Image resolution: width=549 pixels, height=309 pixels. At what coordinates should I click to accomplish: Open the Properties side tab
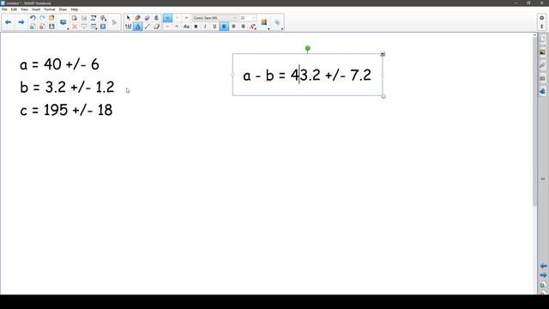pos(542,78)
